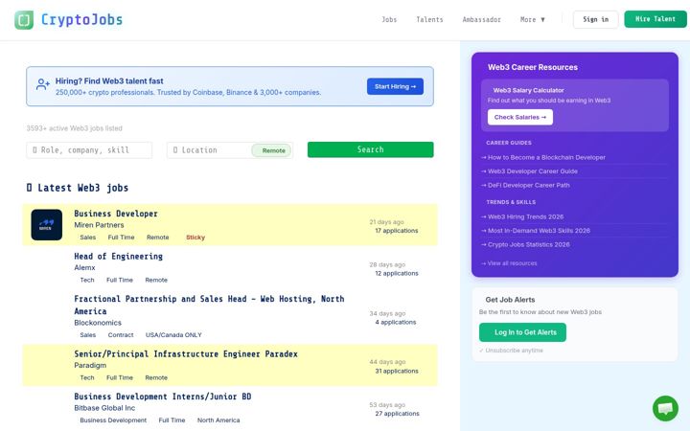Click the Sticky tag on Business Developer
The height and width of the screenshot is (431, 690).
coord(195,238)
